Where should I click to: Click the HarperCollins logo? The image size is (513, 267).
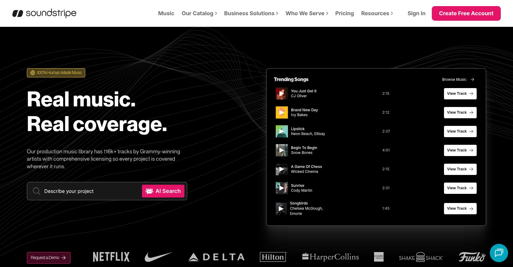tap(330, 257)
